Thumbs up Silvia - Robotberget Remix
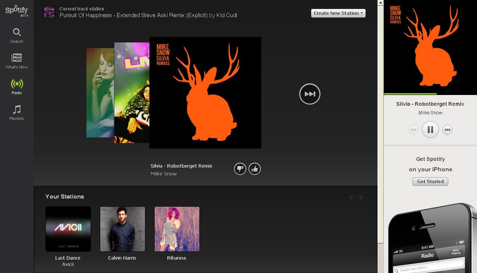477x273 pixels. (255, 169)
